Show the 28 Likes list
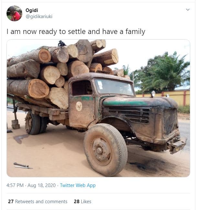The height and width of the screenshot is (210, 198). pos(82,201)
